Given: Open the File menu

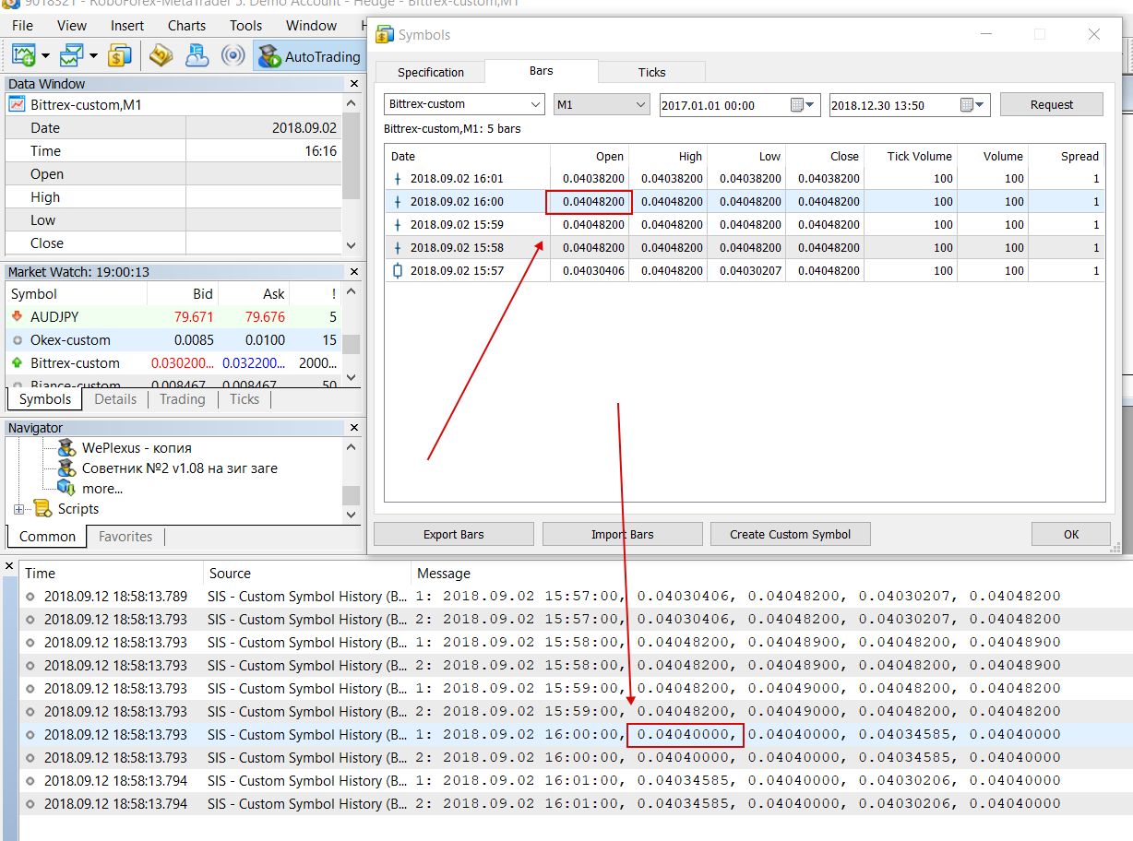Looking at the screenshot, I should 22,26.
